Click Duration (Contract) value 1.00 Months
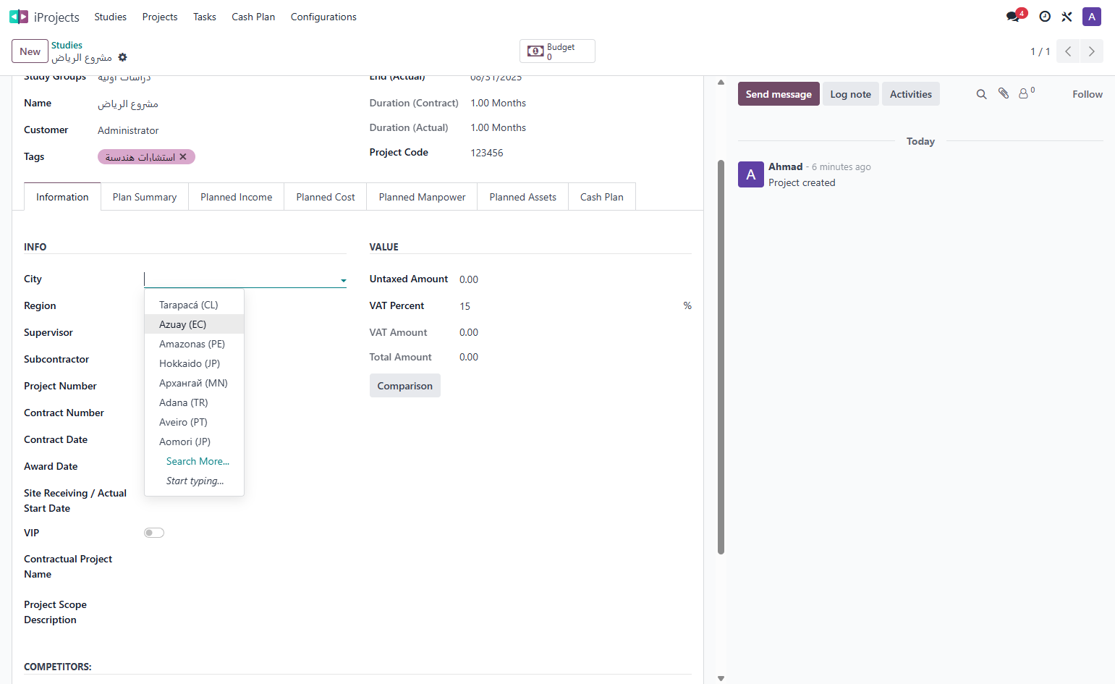This screenshot has width=1115, height=684. point(499,103)
